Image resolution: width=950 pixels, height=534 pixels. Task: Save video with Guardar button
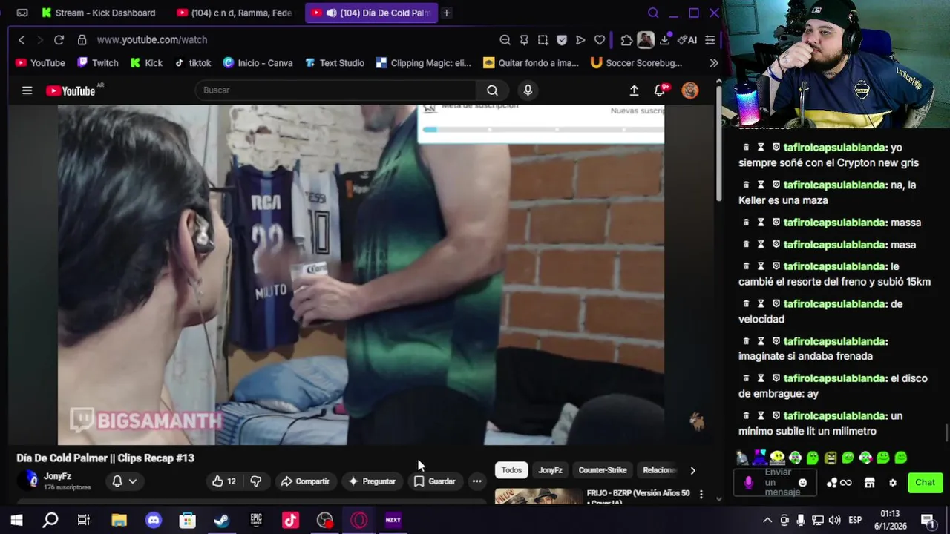[x=434, y=481]
